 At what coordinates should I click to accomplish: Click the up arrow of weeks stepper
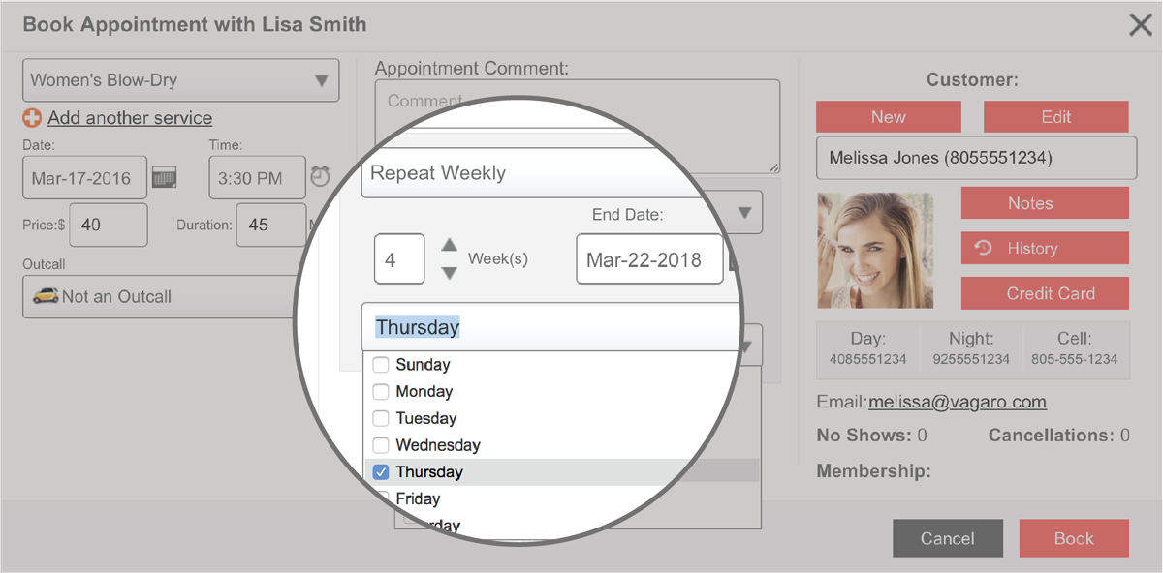(x=449, y=245)
